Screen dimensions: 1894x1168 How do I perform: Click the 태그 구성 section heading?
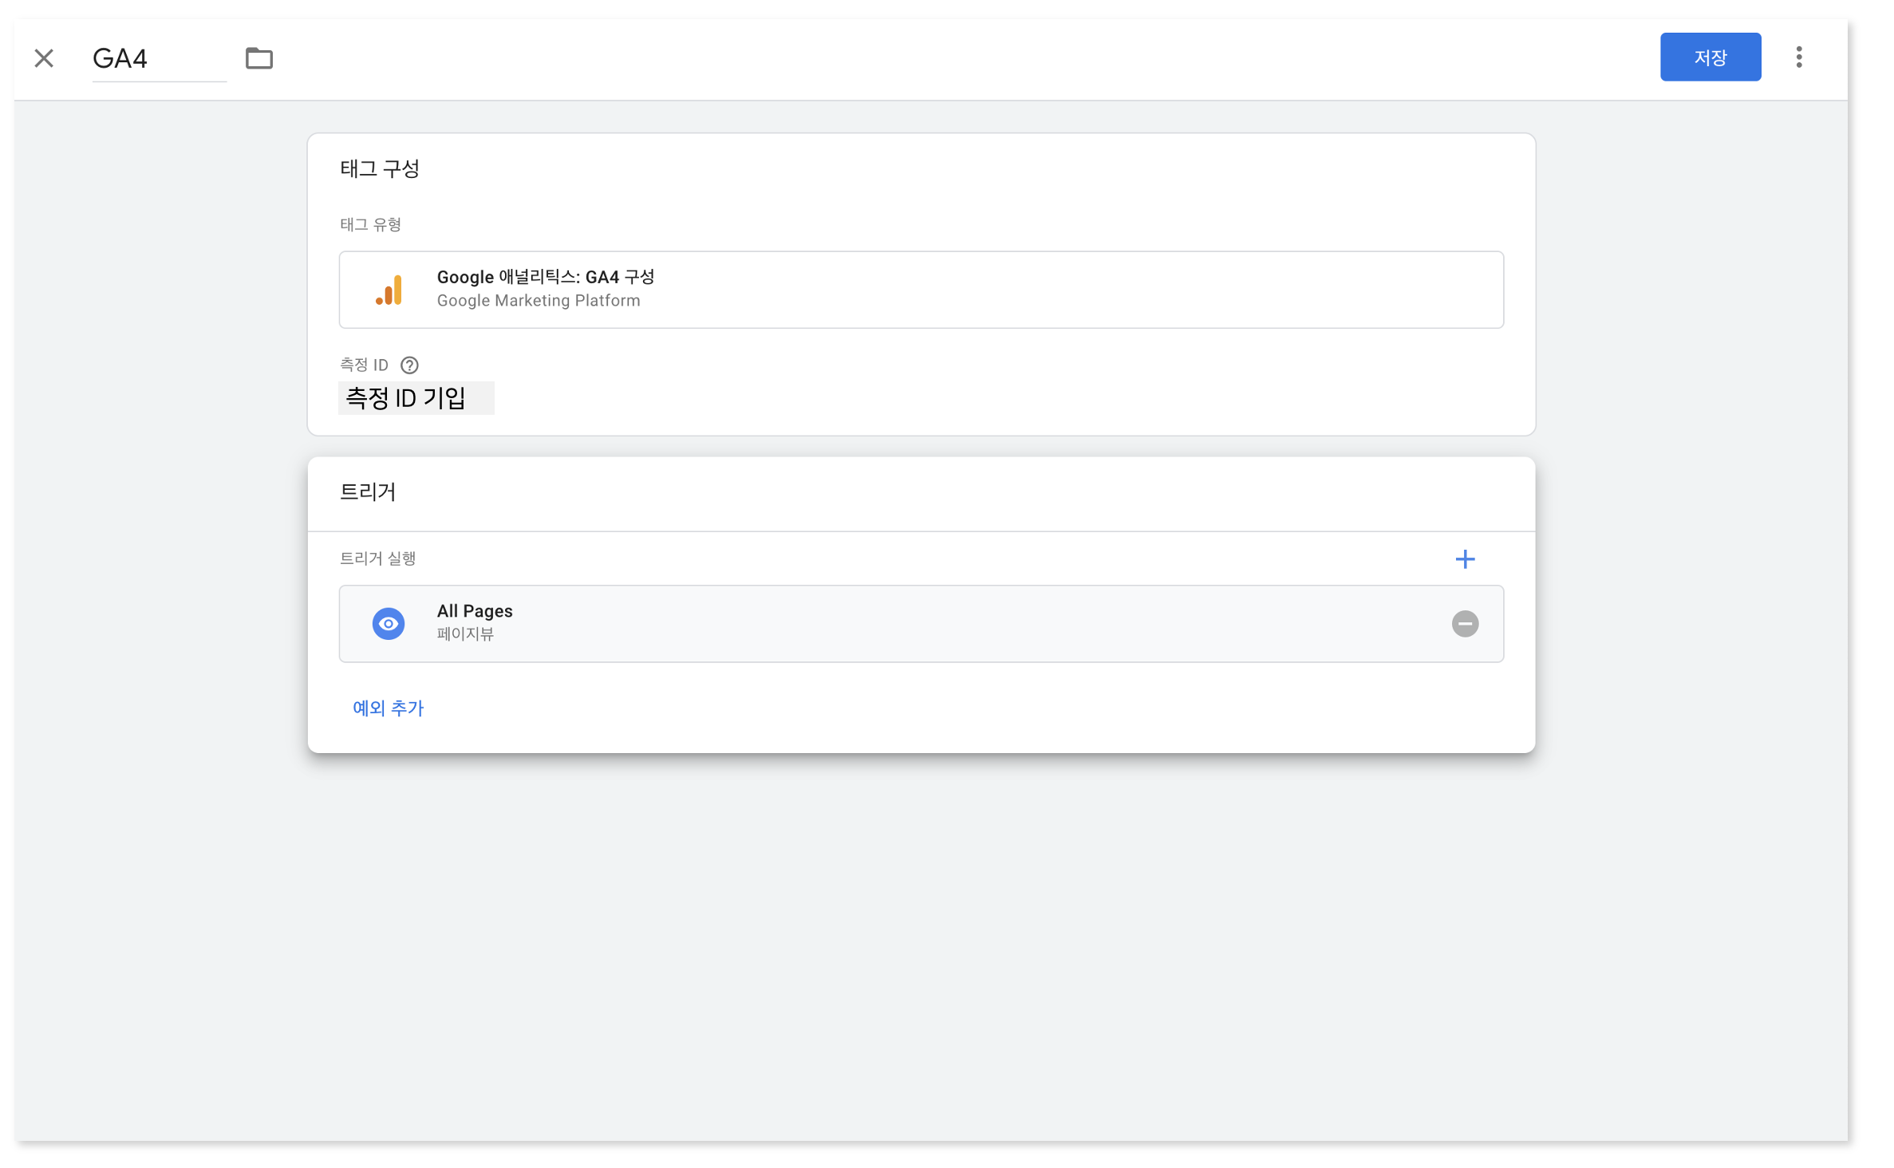coord(380,169)
